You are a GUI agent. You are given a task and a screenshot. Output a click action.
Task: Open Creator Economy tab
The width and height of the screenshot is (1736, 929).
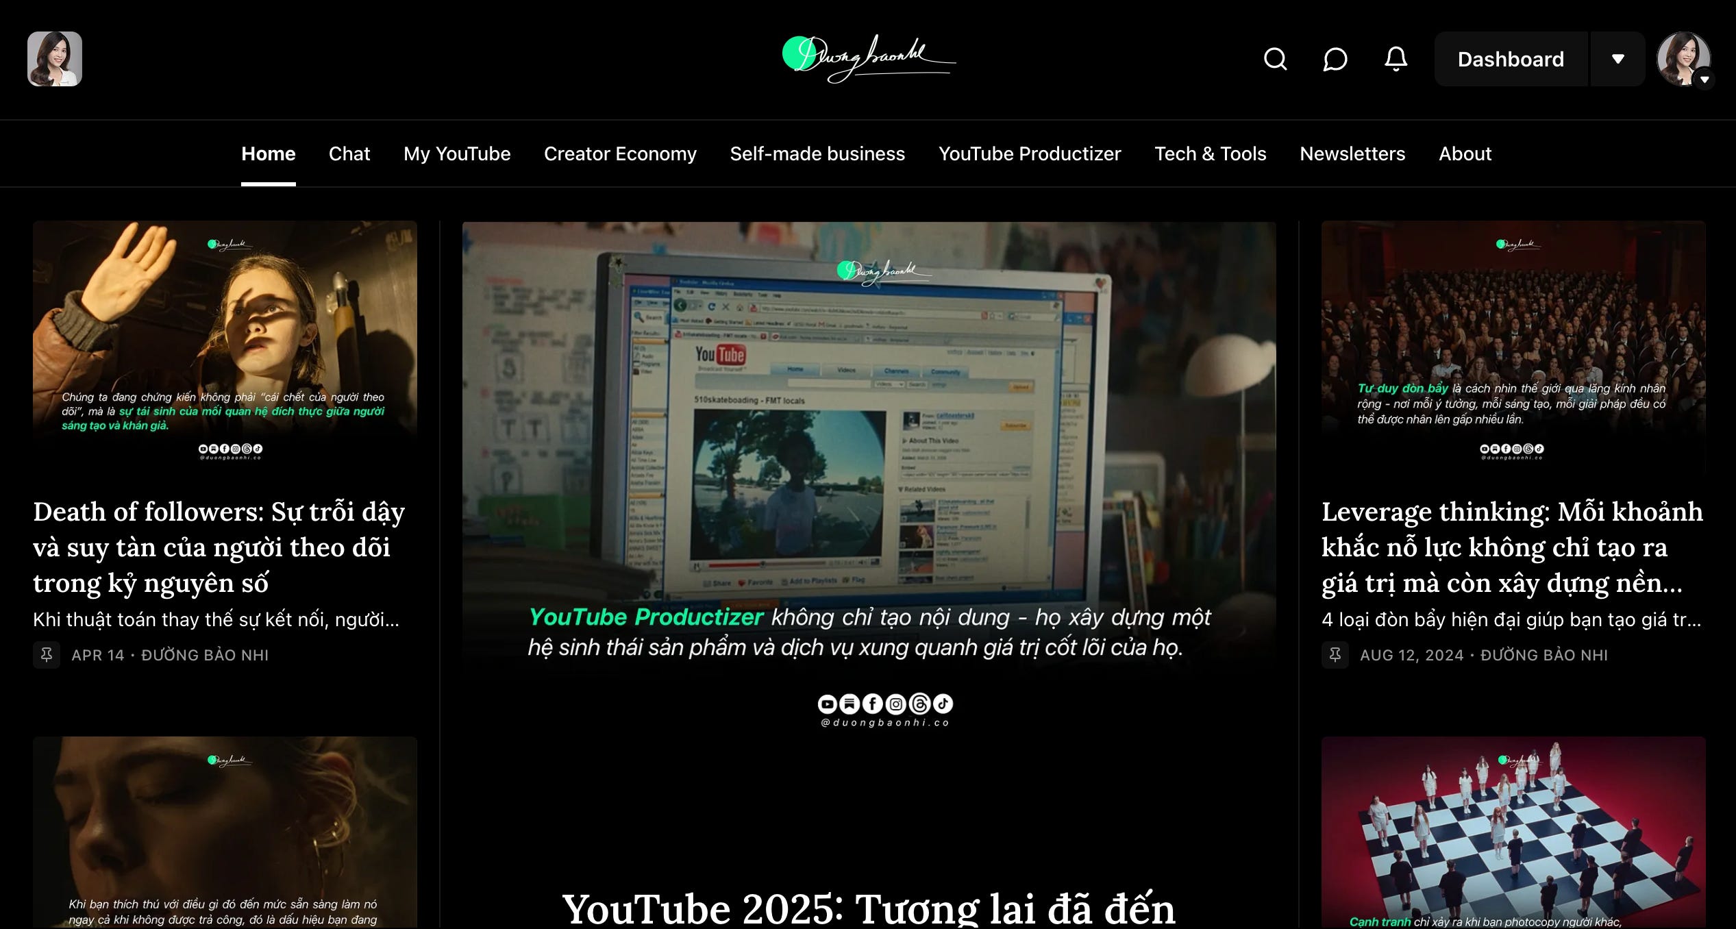tap(620, 153)
